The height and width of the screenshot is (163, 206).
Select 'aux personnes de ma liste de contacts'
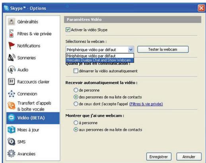[x=76, y=130]
